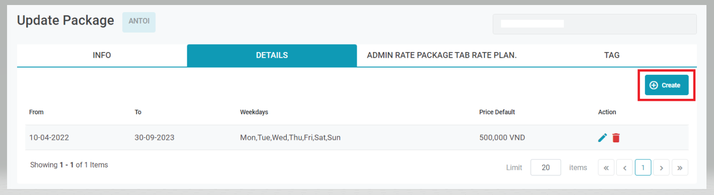Click the ANTOI badge next to title
The image size is (714, 195).
coord(139,22)
